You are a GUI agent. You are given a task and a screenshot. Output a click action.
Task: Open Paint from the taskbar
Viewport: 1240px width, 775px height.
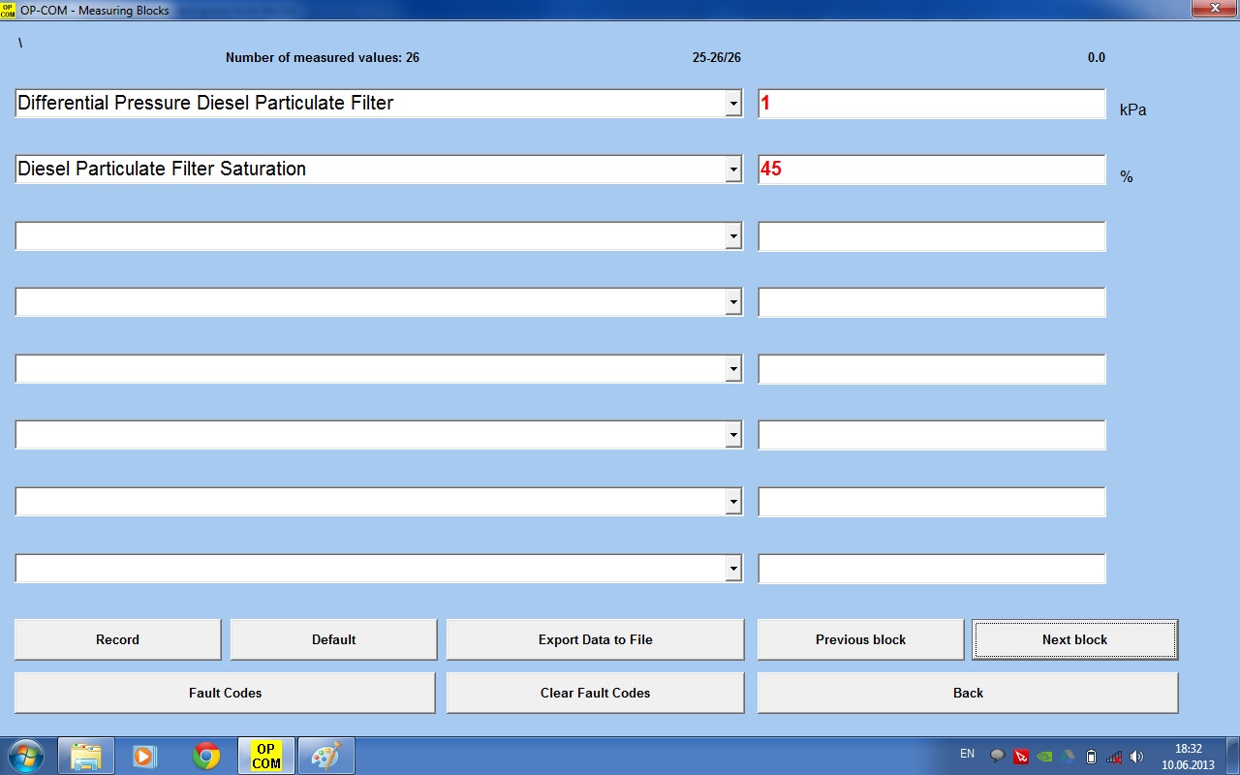click(325, 756)
